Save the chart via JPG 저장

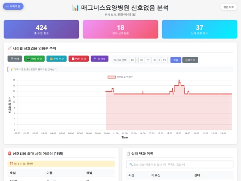pyautogui.click(x=57, y=59)
